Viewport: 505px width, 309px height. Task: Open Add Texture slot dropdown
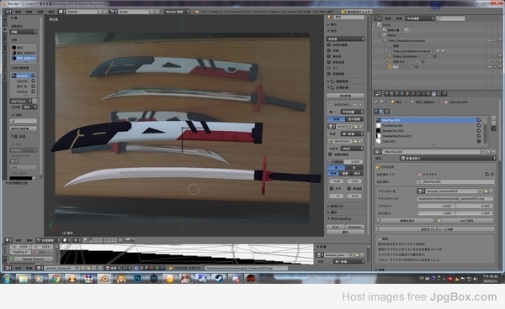pos(21,101)
